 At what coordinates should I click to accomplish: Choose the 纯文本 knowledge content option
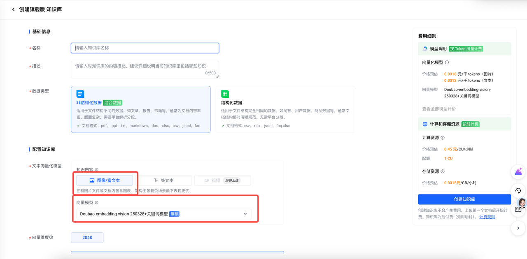[164, 180]
